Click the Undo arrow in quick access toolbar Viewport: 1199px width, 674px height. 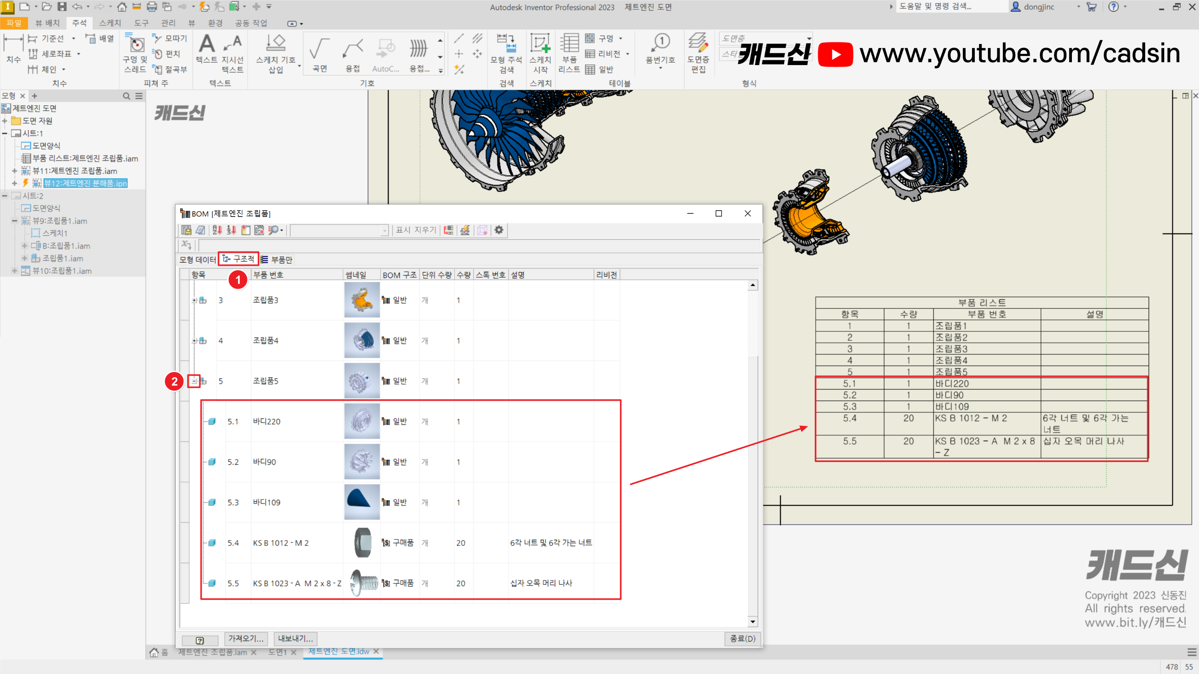tap(77, 6)
